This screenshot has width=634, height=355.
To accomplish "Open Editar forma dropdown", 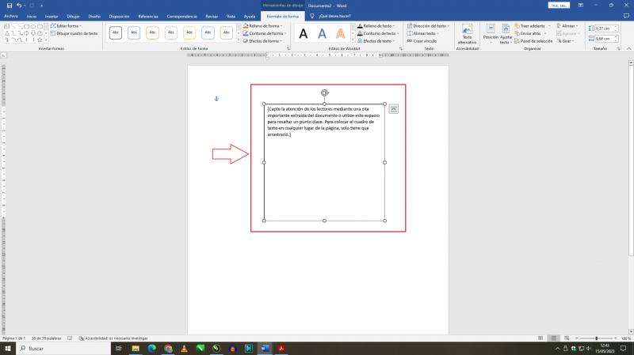I will (66, 26).
